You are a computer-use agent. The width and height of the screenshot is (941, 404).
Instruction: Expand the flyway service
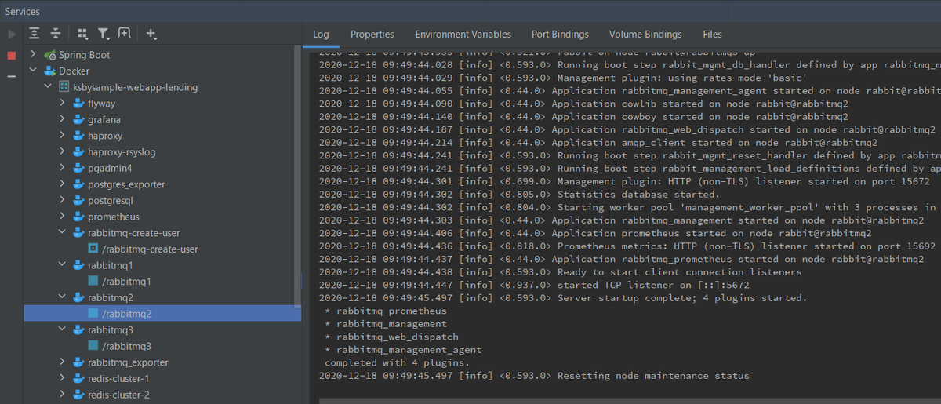[x=63, y=104]
